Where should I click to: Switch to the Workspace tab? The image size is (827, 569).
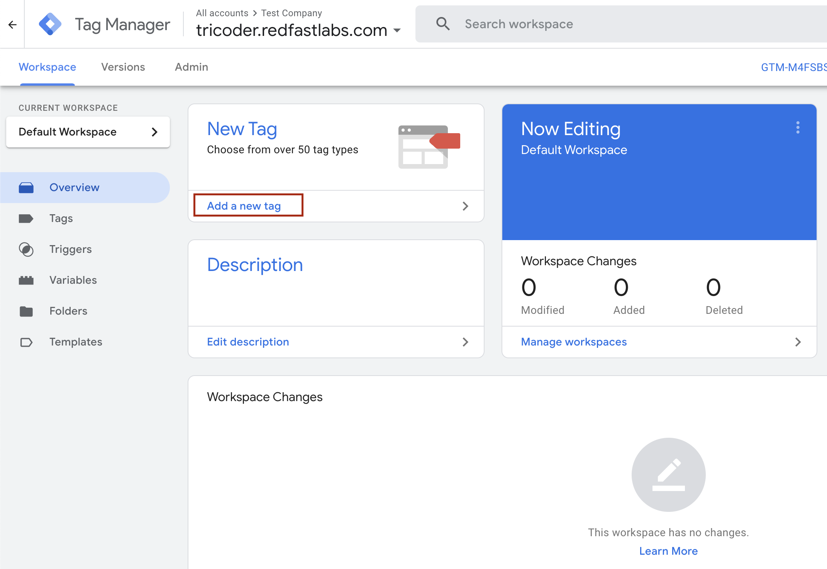point(47,67)
